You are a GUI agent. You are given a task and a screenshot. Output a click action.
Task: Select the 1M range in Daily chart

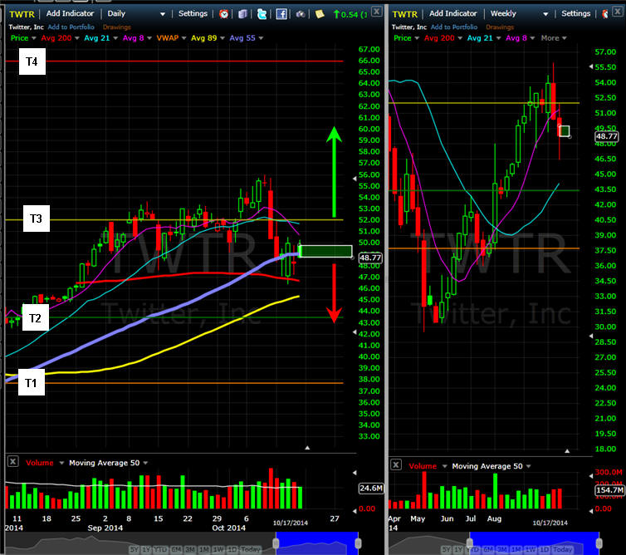coord(204,549)
